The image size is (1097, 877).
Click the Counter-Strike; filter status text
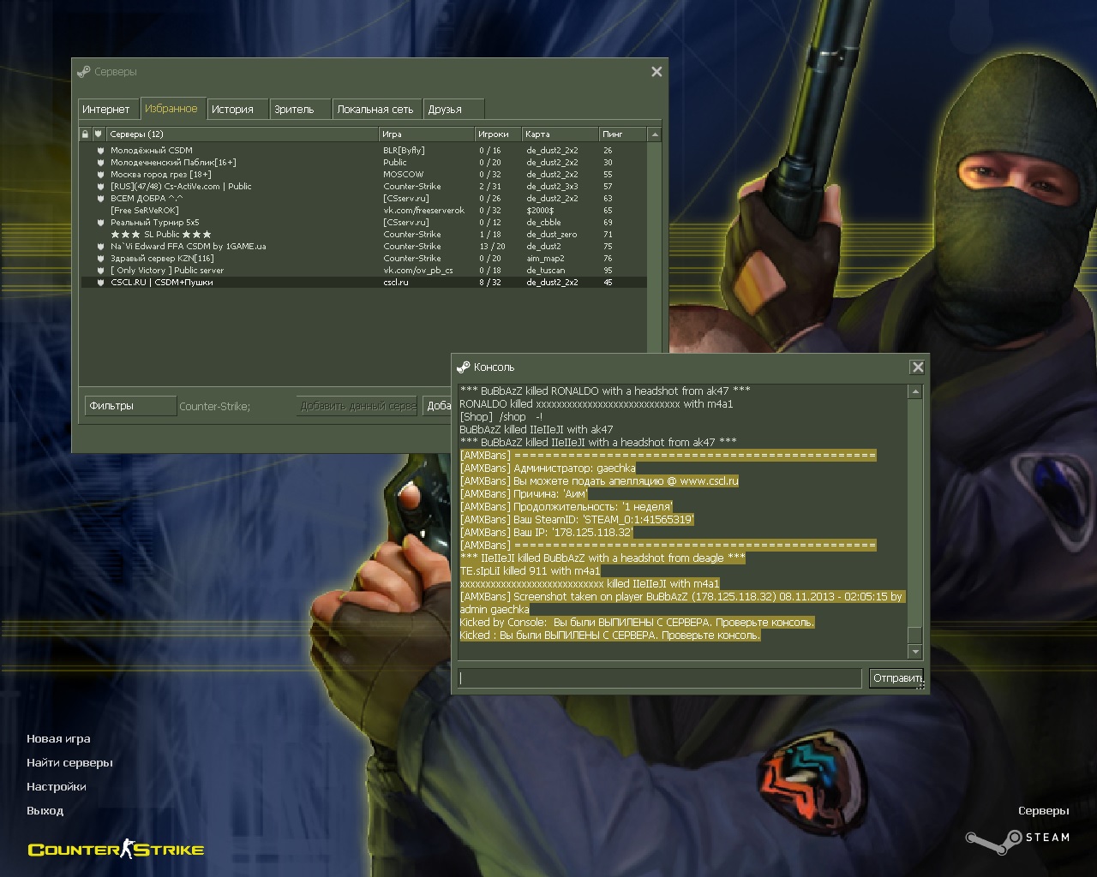(215, 407)
